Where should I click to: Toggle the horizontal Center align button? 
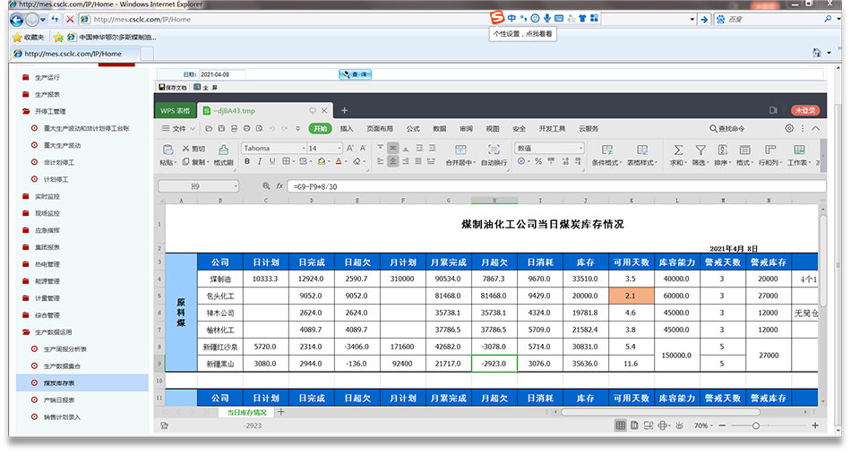(393, 161)
